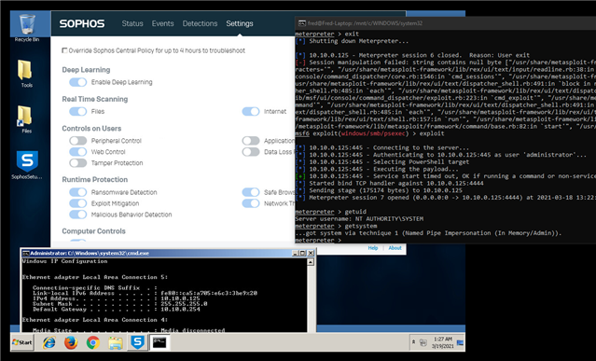Click the cmd.exe window title icon
596x361 pixels.
(x=25, y=253)
